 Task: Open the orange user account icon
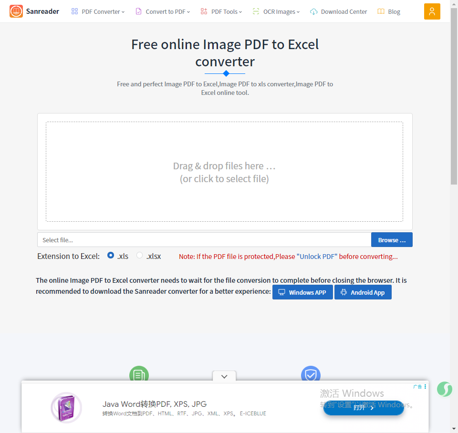(432, 11)
